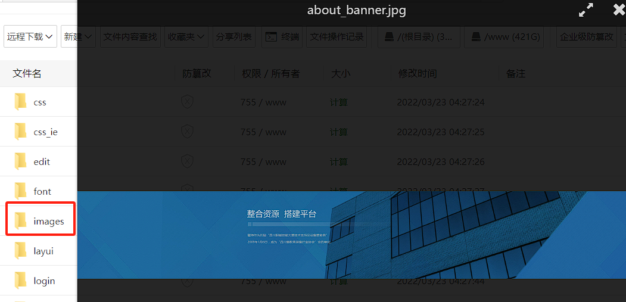The width and height of the screenshot is (626, 302).
Task: Click the about_banner.jpg preview title
Action: pyautogui.click(x=357, y=10)
